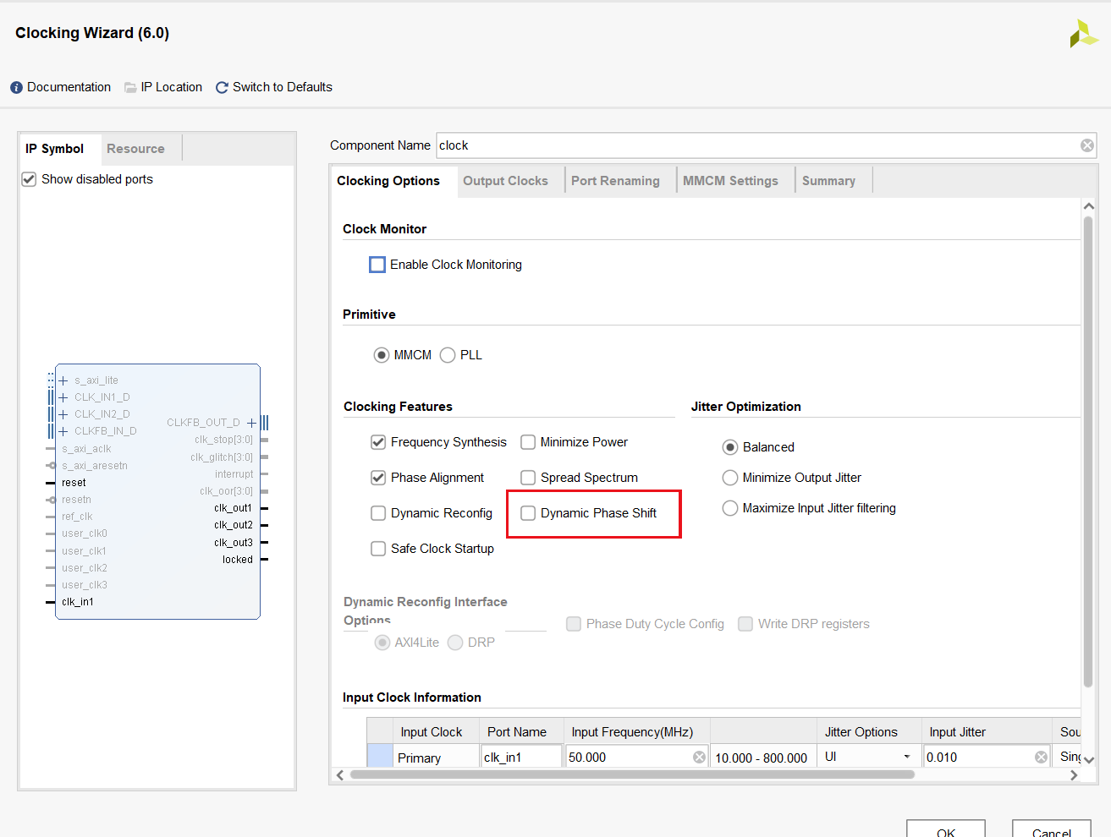Expand the s_axi_lite interface on the symbol
The image size is (1111, 837).
[x=62, y=380]
